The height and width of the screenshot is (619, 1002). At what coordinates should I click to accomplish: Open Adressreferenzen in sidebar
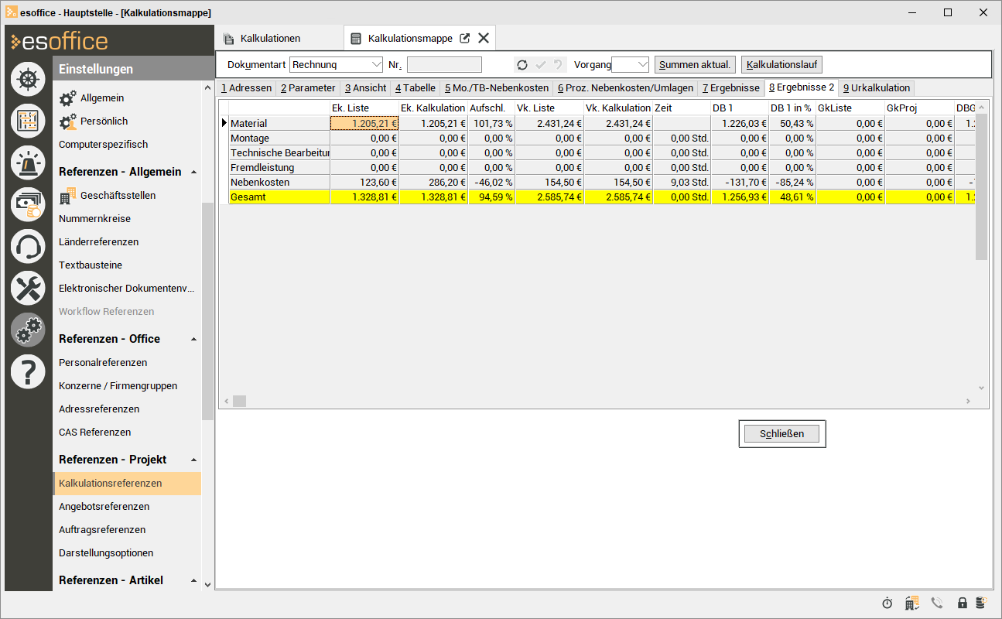(x=99, y=409)
